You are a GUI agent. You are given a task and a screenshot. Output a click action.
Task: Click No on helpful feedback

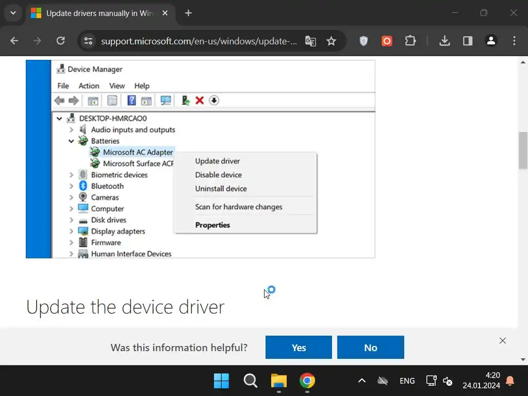(370, 347)
